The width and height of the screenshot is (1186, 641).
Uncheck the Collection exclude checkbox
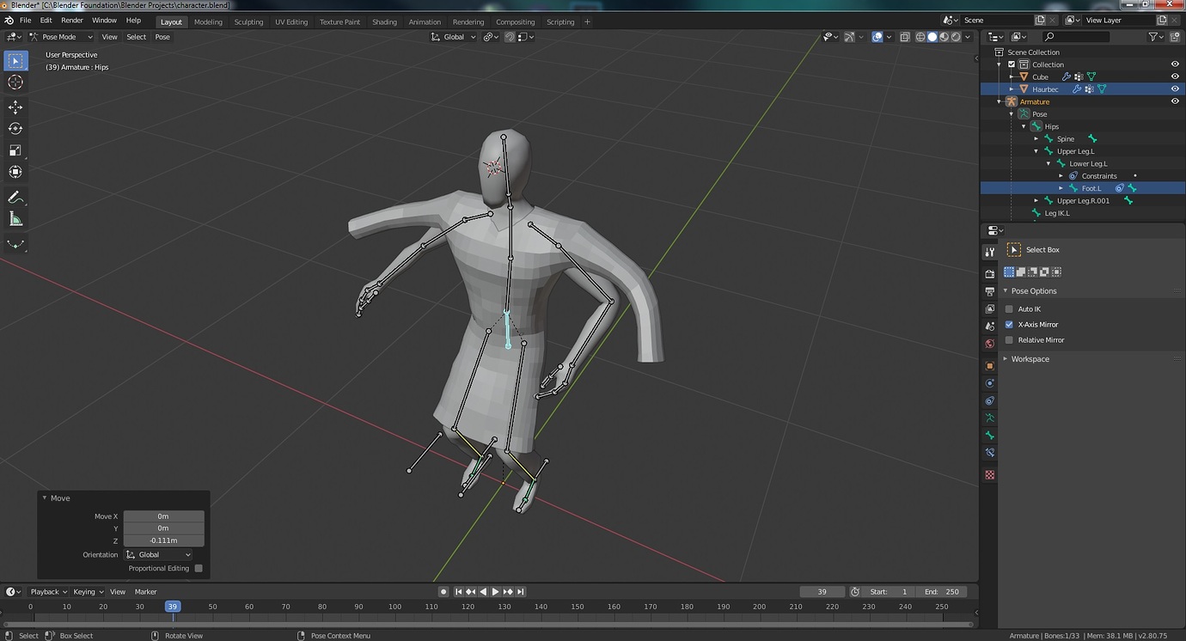(x=1012, y=64)
